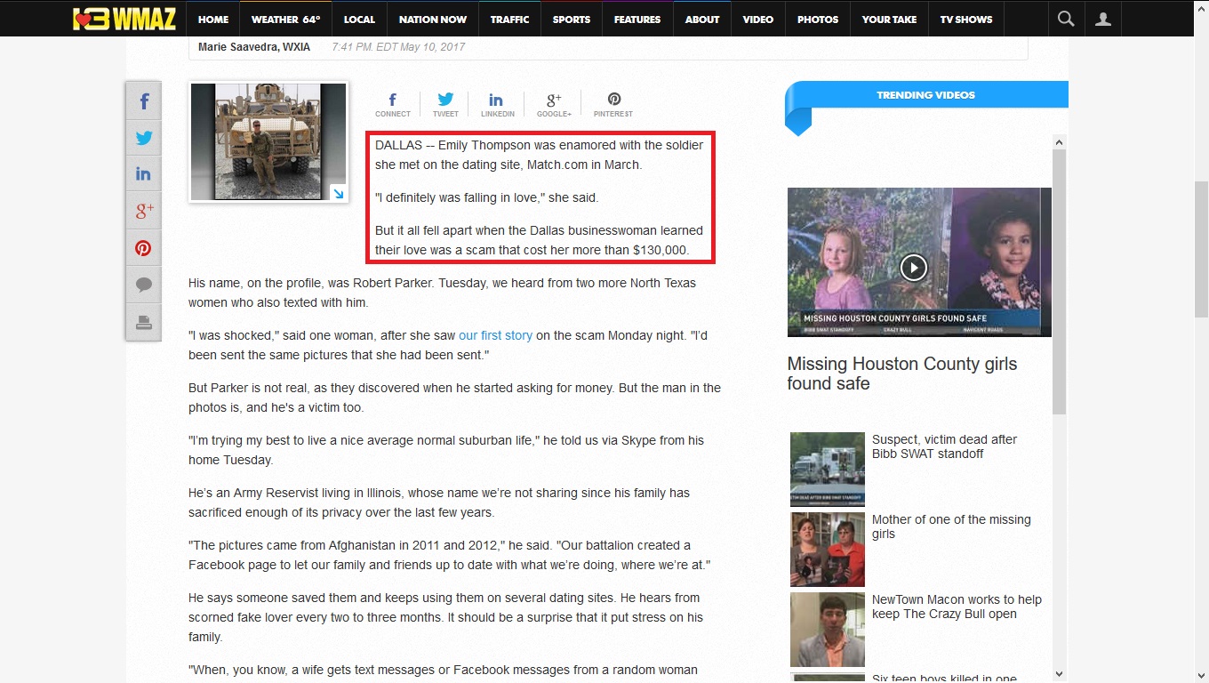
Task: Click the print icon in left sidebar
Action: (x=143, y=322)
